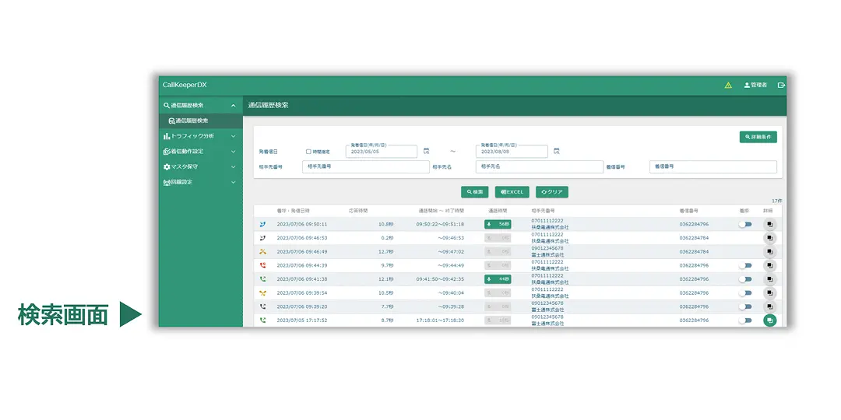This screenshot has height=420, width=841.
Task: Click the 相手先番号 input field
Action: point(365,166)
